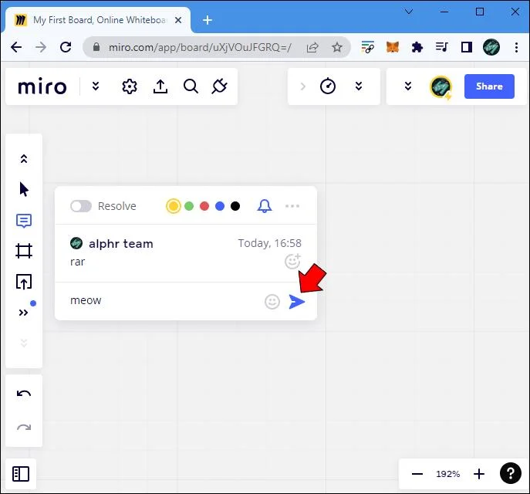Viewport: 530px width, 494px height.
Task: Open the help question mark
Action: 511,473
